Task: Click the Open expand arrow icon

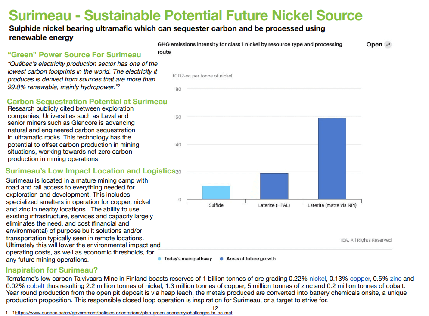Action: pos(388,44)
